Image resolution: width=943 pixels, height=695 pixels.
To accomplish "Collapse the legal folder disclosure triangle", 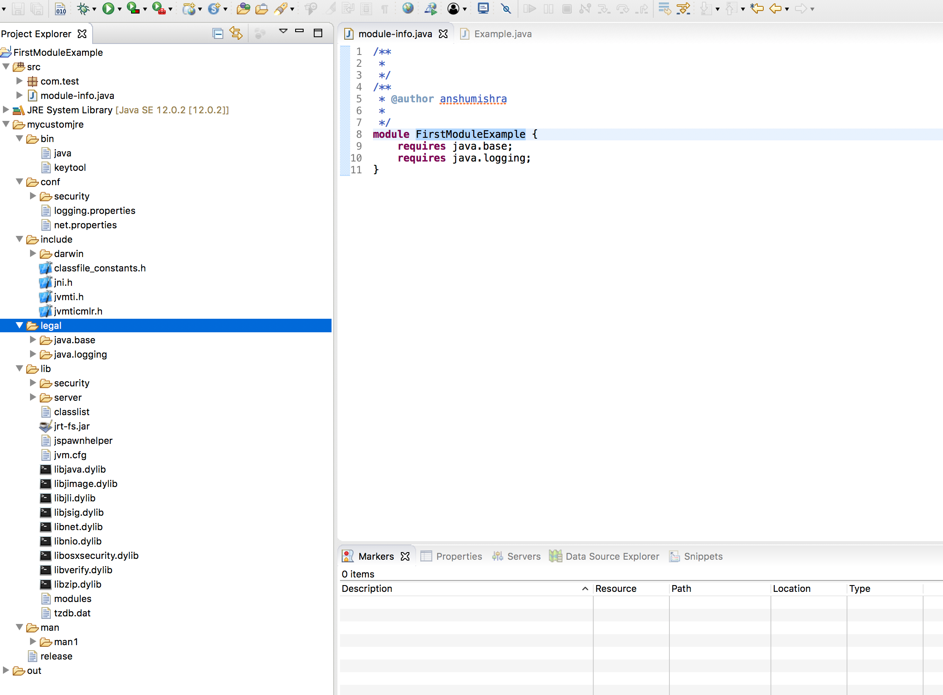I will [x=19, y=325].
